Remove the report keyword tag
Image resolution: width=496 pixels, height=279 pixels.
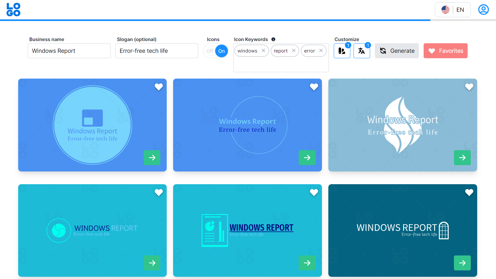point(294,50)
